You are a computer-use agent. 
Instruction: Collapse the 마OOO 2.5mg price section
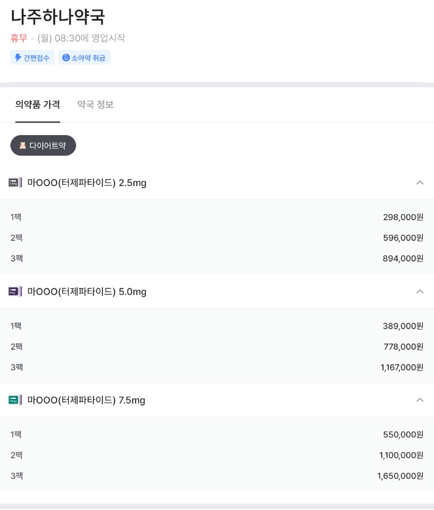420,183
